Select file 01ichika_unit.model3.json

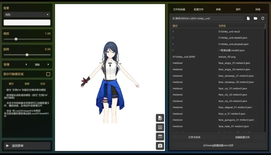tap(232, 38)
